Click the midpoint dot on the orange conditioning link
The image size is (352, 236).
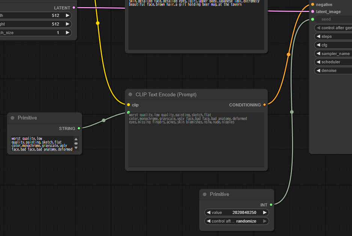pyautogui.click(x=288, y=55)
